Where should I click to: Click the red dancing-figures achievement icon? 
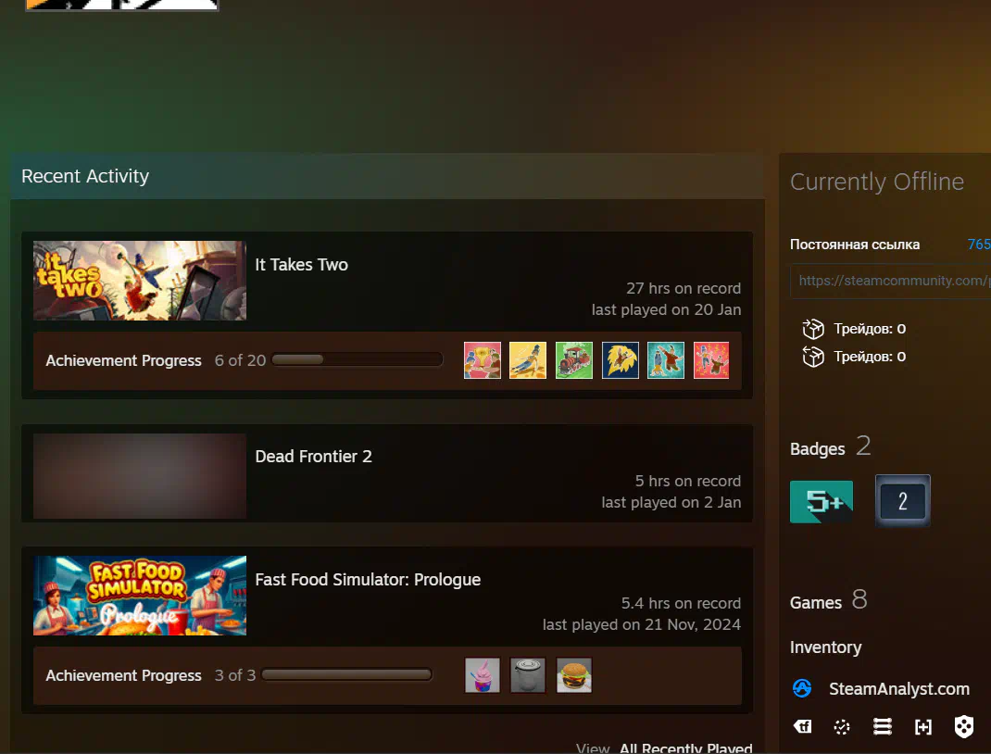(x=711, y=360)
